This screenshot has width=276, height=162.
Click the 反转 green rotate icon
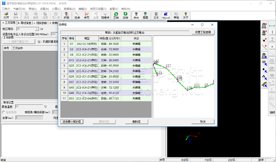pyautogui.click(x=125, y=16)
